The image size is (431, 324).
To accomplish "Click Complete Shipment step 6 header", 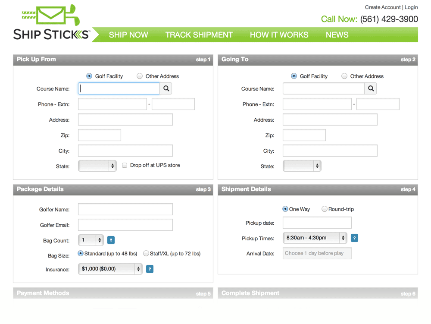I will pyautogui.click(x=318, y=293).
